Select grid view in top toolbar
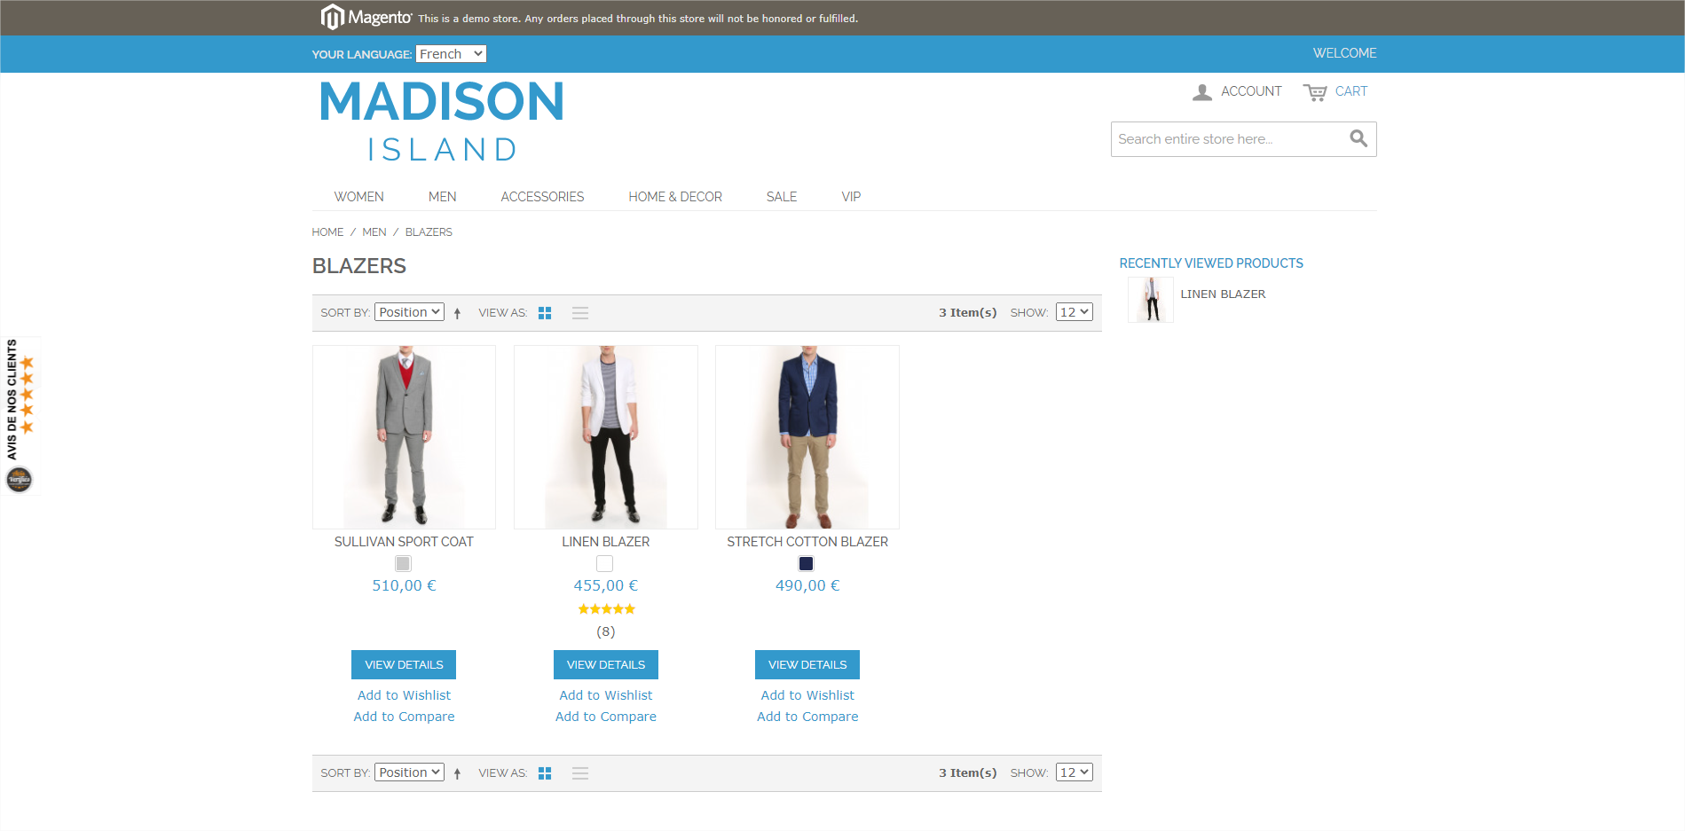The image size is (1685, 831). click(x=545, y=313)
